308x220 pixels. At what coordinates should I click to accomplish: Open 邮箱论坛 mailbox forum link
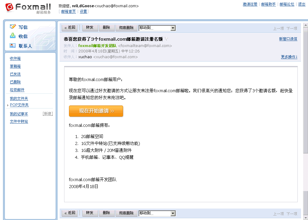click(x=287, y=4)
